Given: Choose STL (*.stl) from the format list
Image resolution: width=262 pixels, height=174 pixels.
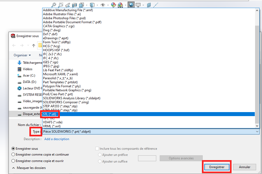Looking at the screenshot, I should coord(50,114).
